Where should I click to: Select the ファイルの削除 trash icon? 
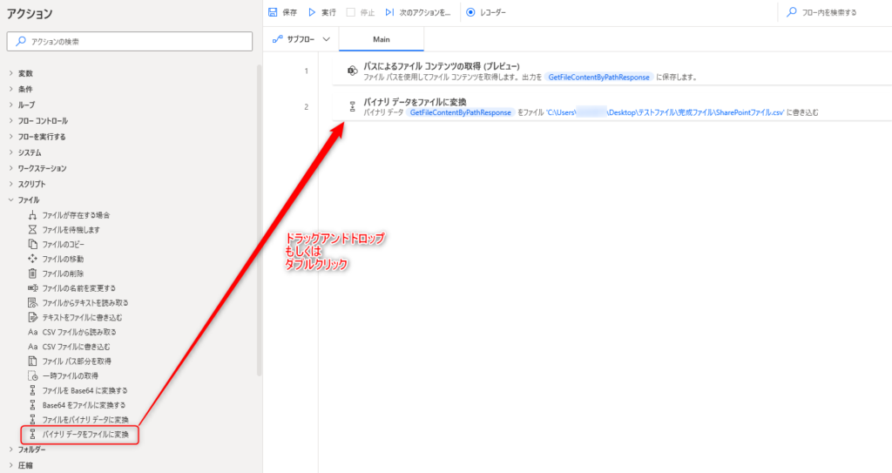pyautogui.click(x=32, y=273)
